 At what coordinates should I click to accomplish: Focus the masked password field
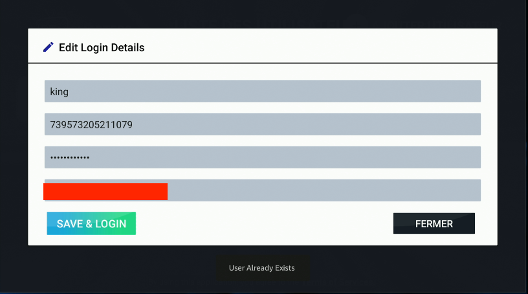262,157
